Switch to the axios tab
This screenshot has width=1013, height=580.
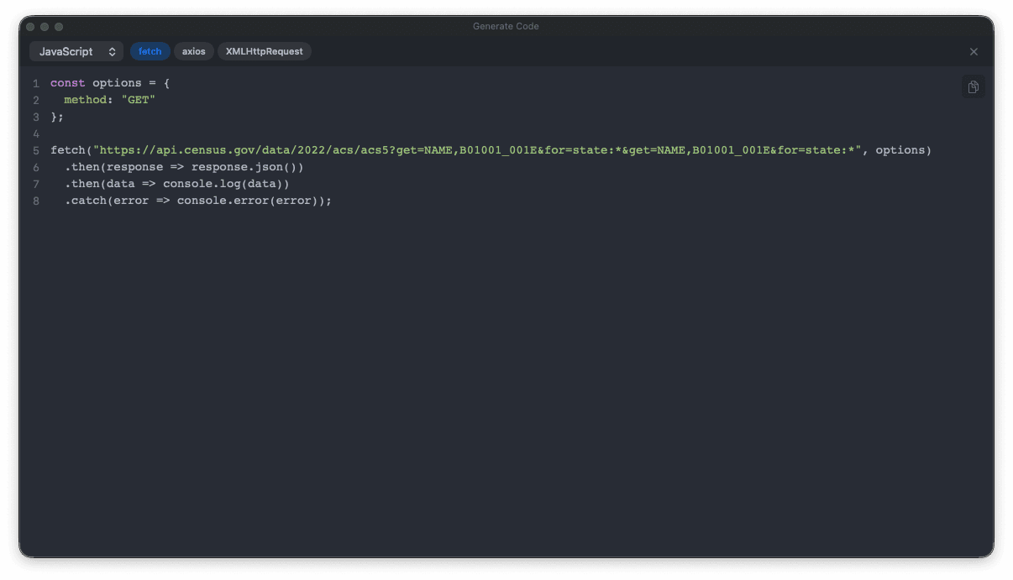pyautogui.click(x=193, y=51)
